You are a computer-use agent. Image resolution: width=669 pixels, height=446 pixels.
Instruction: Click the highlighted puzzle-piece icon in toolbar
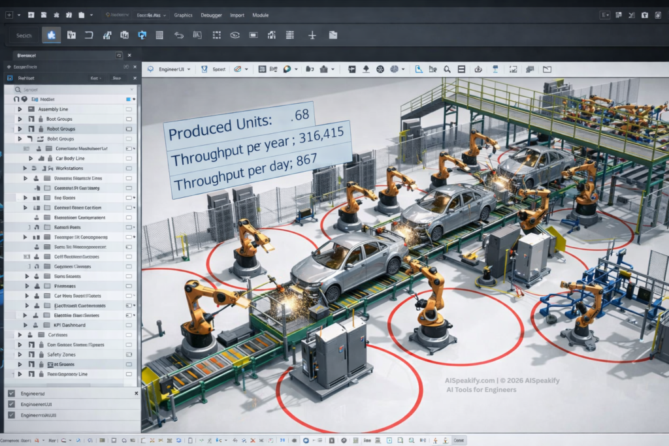pyautogui.click(x=50, y=35)
